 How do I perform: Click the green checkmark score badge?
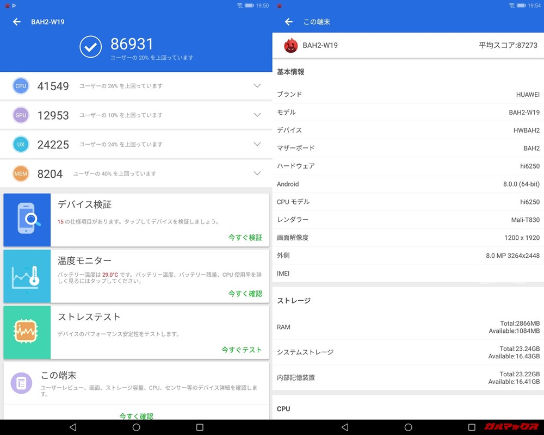pos(91,47)
